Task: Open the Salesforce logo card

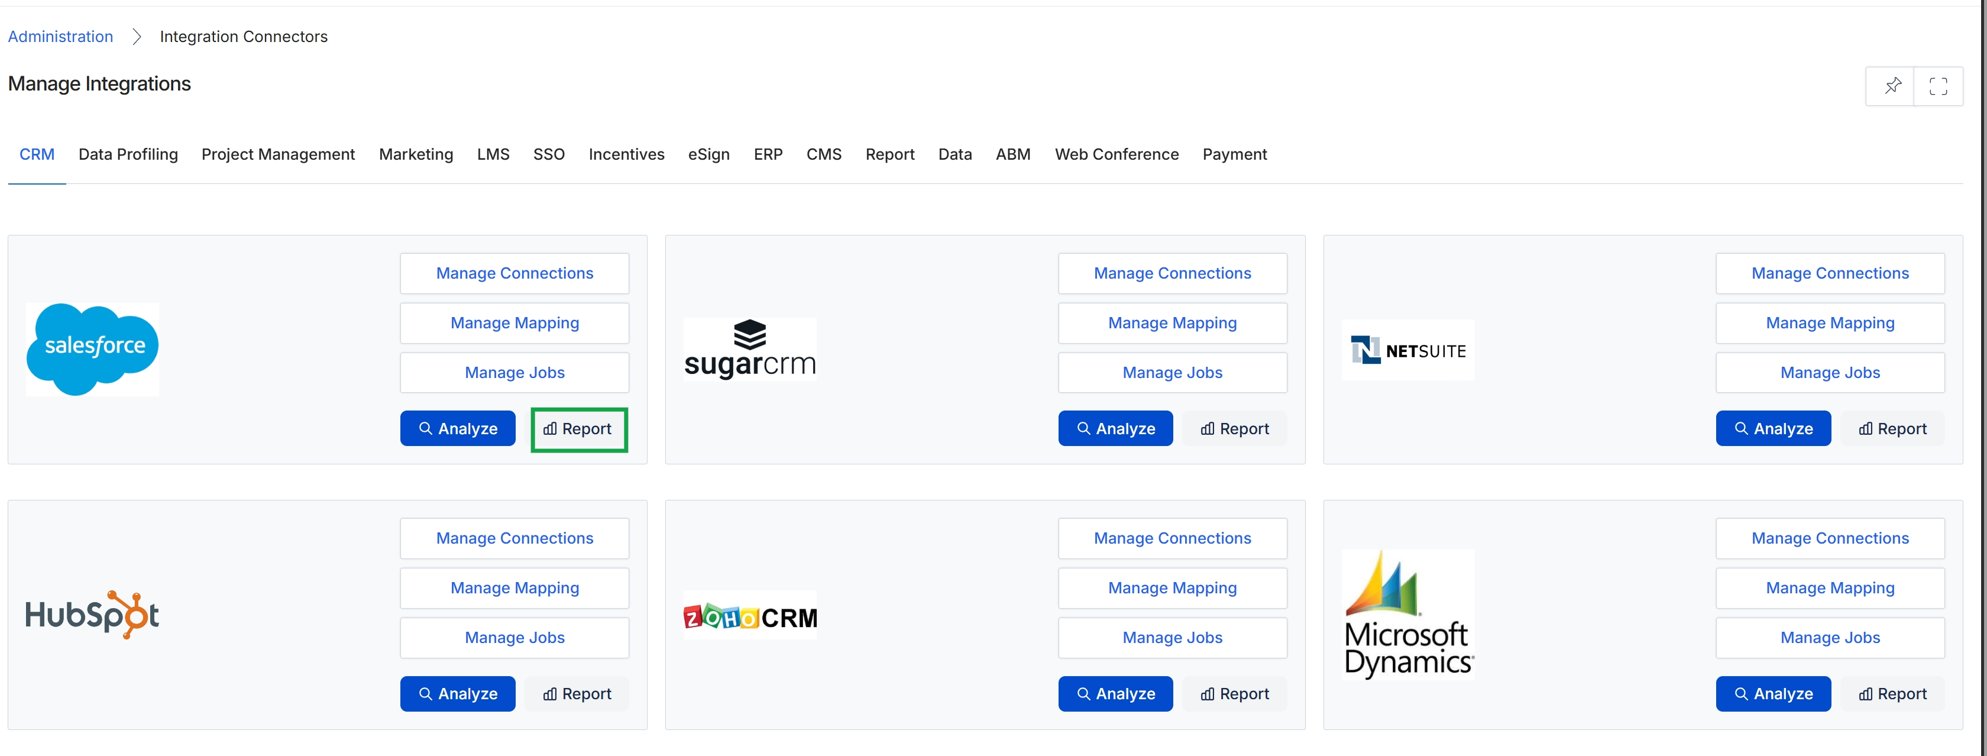Action: 93,350
